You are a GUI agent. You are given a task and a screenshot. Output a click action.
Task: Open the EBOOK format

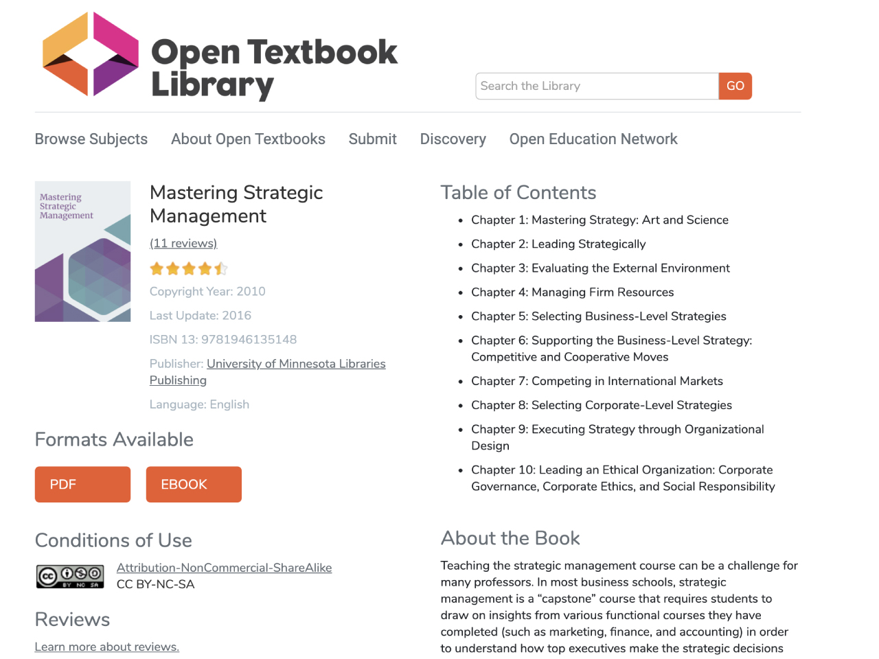click(x=194, y=485)
